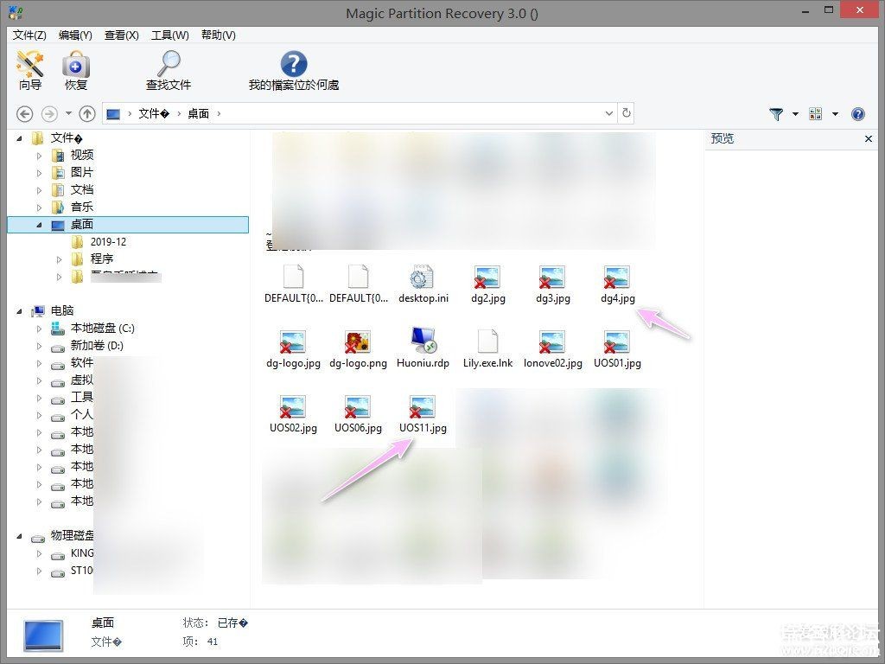Click the filter funnel icon
The height and width of the screenshot is (664, 885).
[x=776, y=114]
